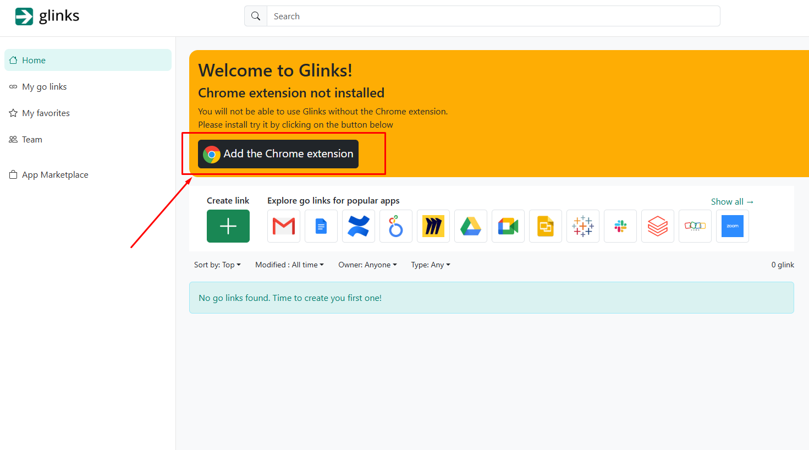This screenshot has height=450, width=809.
Task: Click the Glinks logo
Action: pos(47,17)
